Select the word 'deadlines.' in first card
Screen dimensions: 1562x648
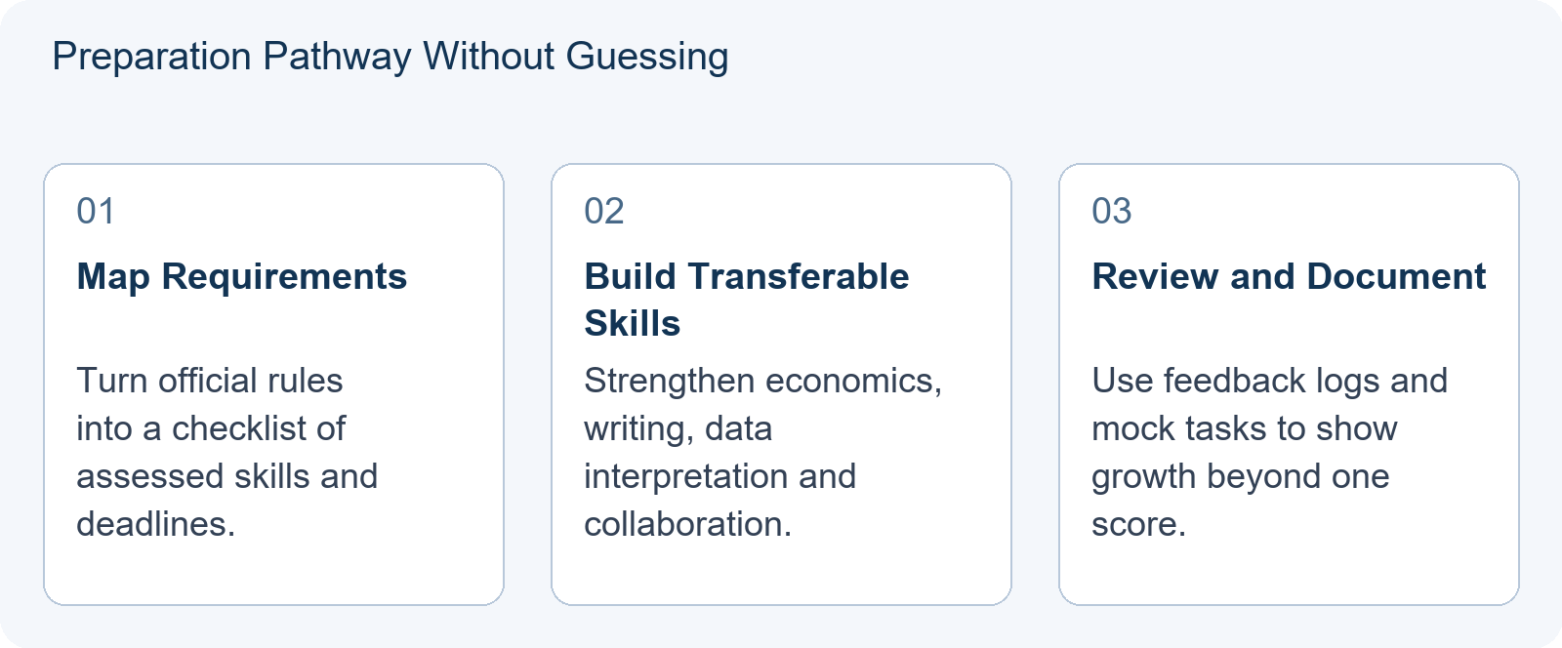[156, 524]
